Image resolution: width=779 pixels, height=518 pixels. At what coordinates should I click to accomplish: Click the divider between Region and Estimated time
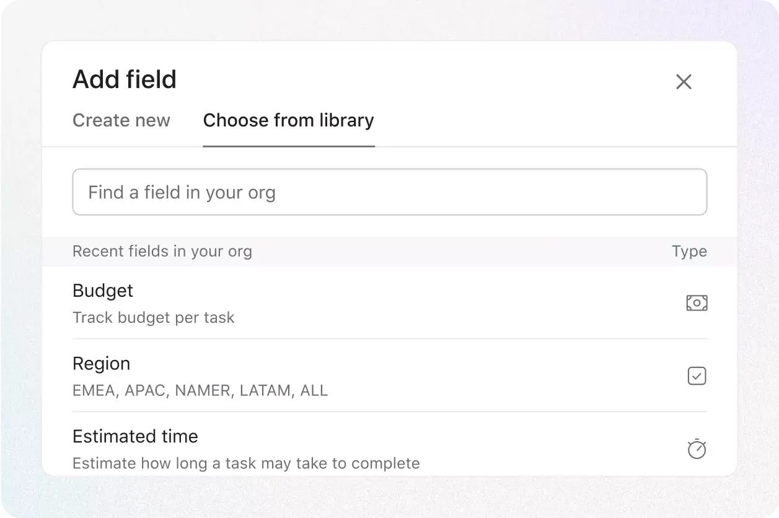point(389,411)
